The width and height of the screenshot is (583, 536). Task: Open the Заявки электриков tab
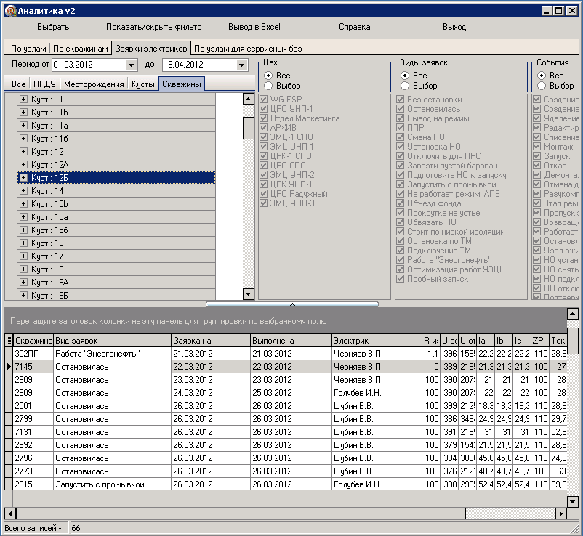click(x=151, y=48)
